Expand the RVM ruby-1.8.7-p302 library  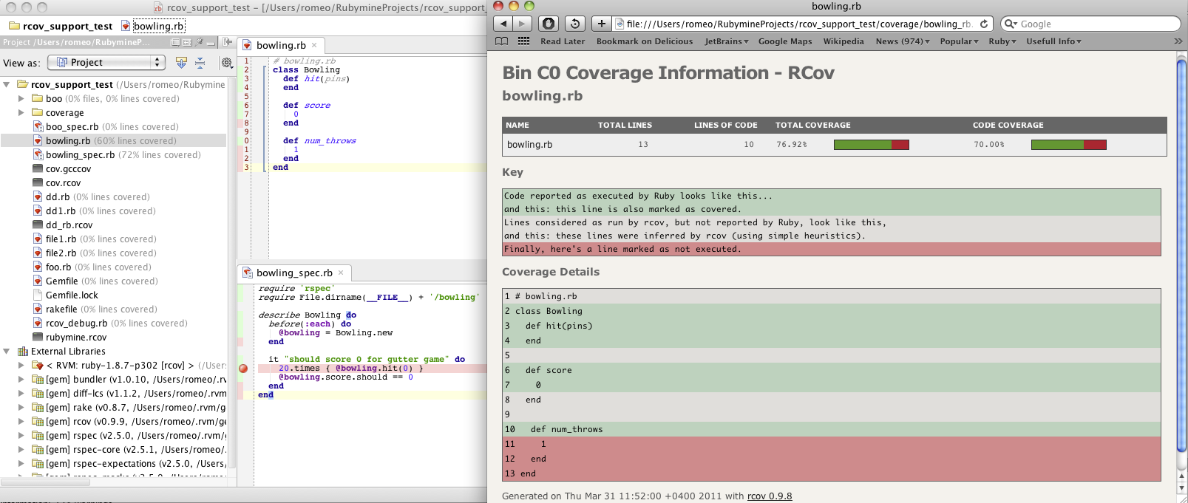tap(21, 365)
